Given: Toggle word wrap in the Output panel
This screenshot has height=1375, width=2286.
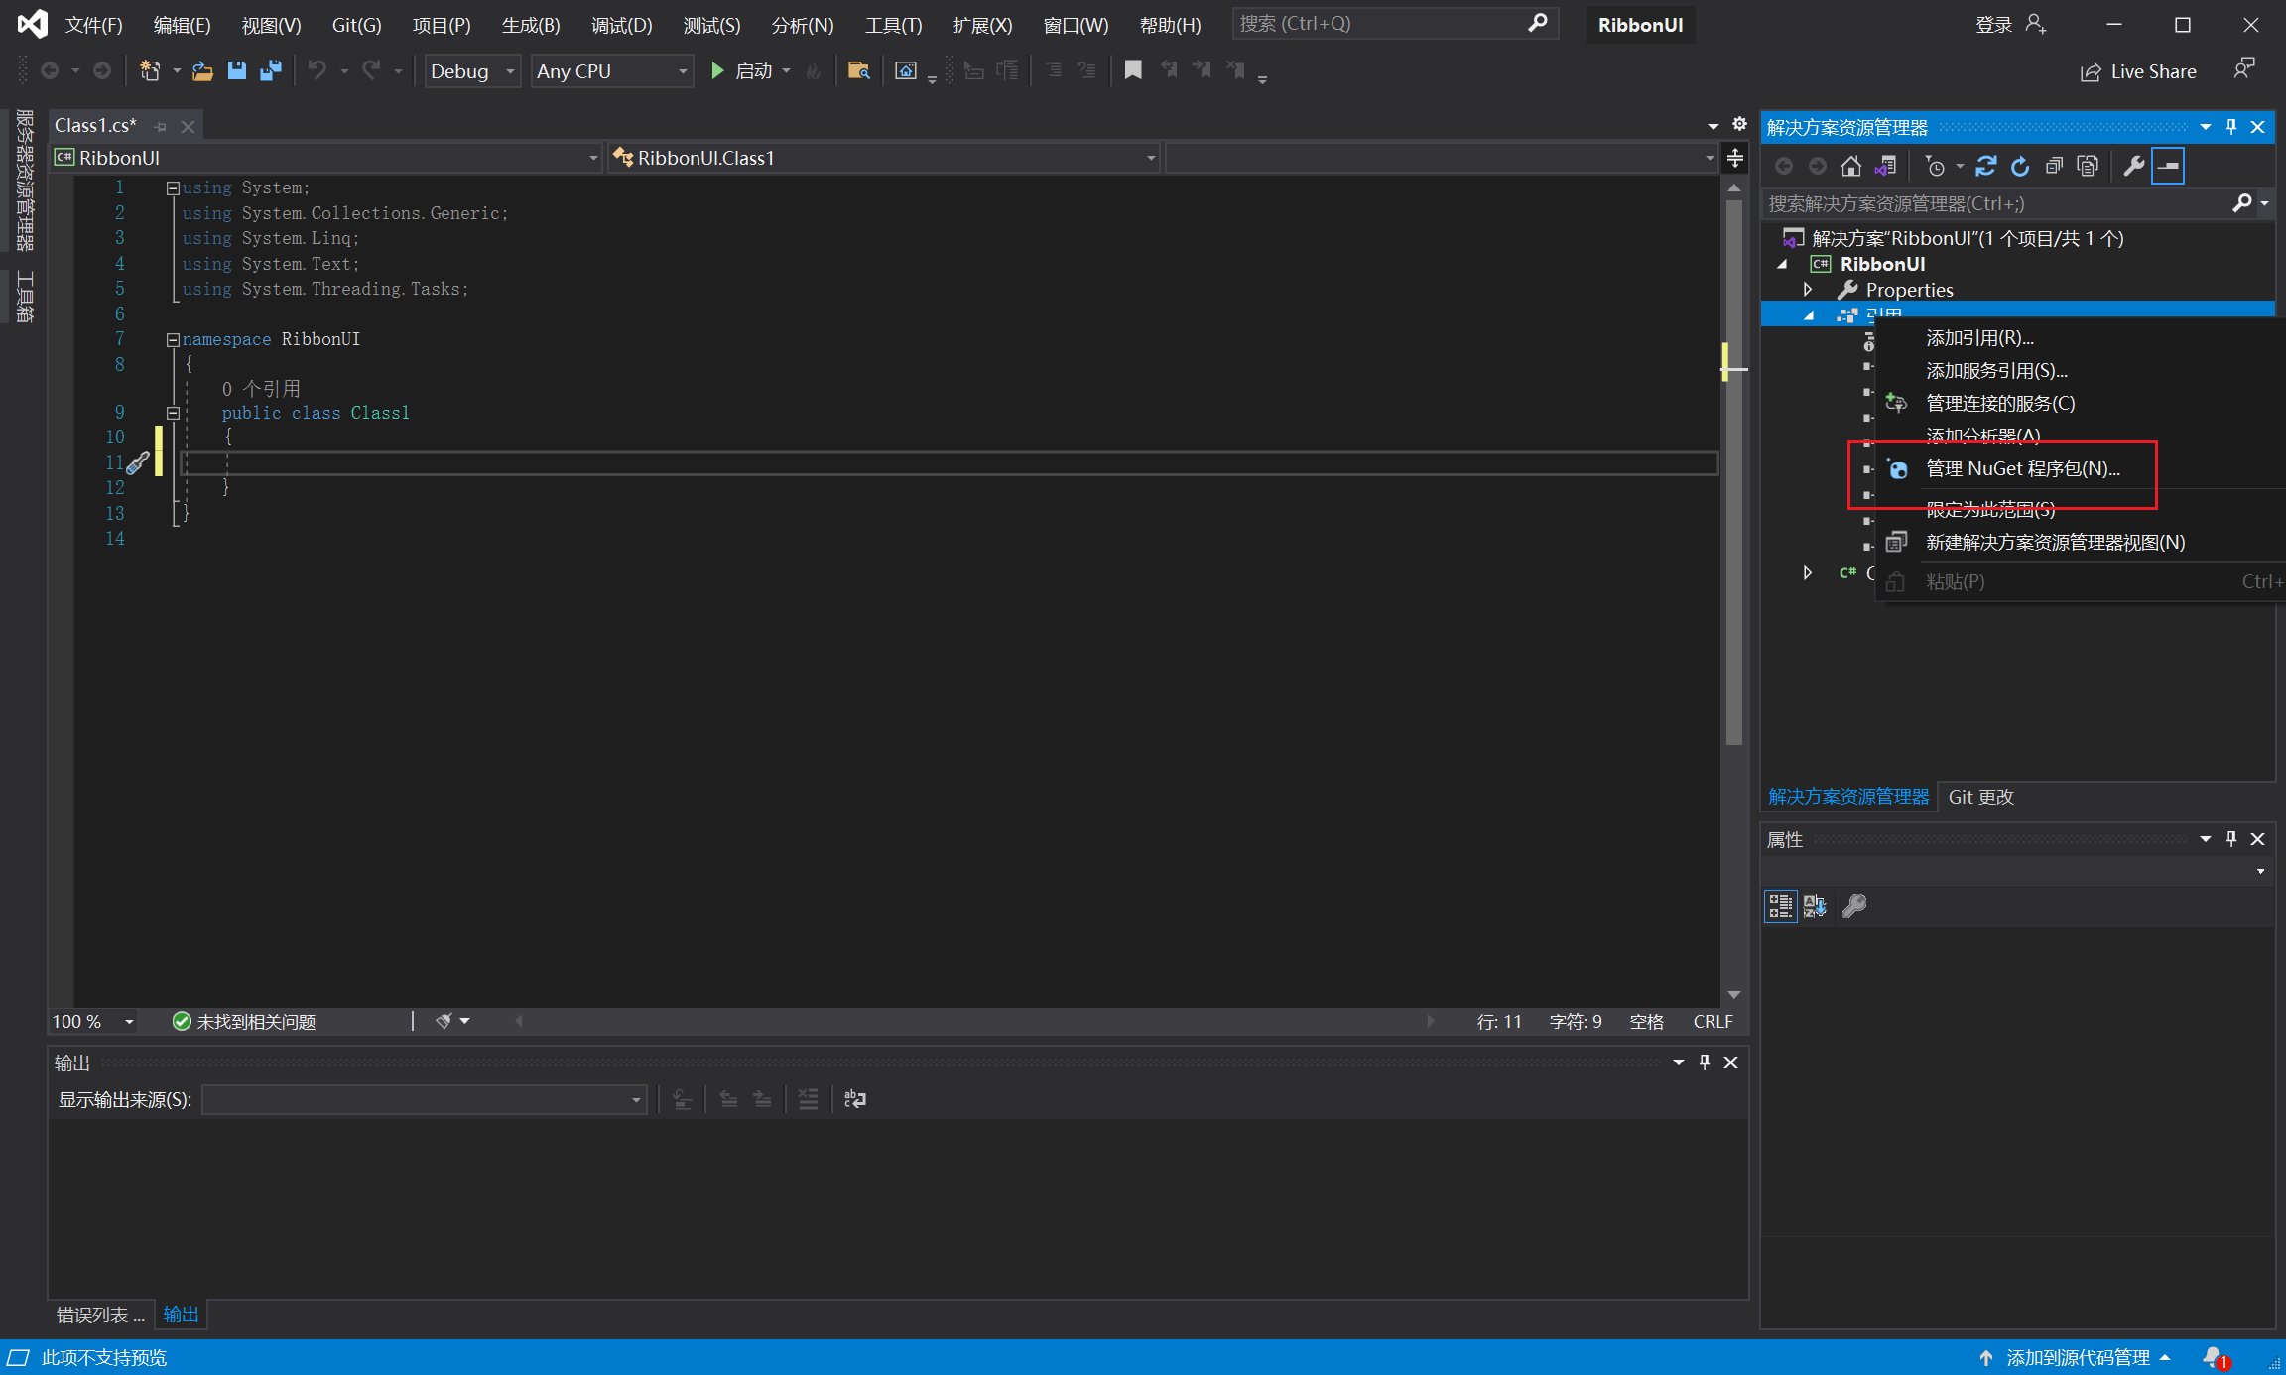Looking at the screenshot, I should (854, 1099).
